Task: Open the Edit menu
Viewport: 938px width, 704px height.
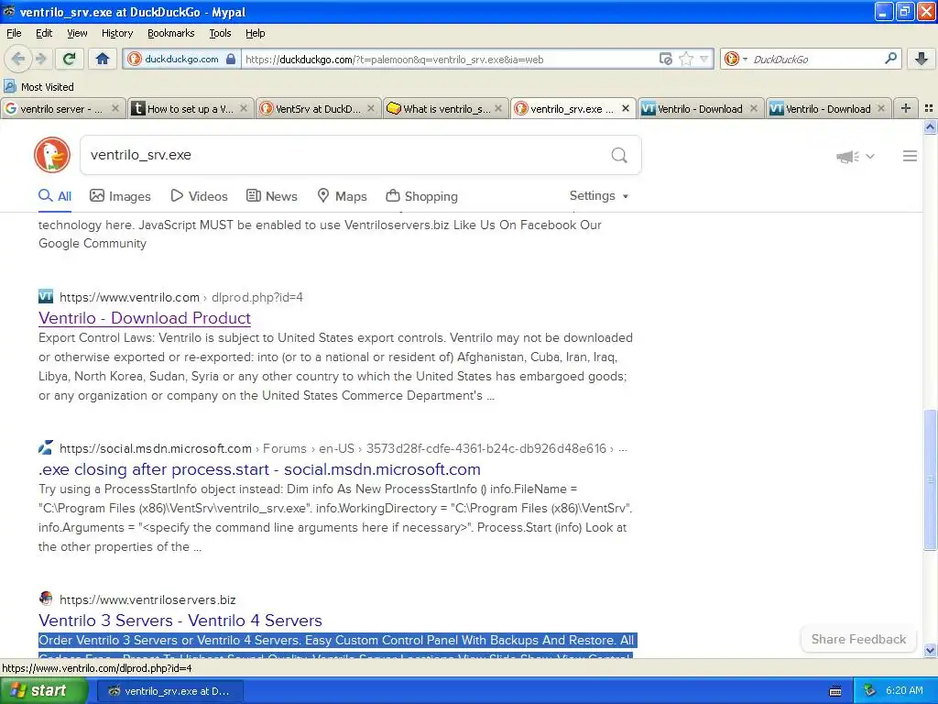Action: 44,33
